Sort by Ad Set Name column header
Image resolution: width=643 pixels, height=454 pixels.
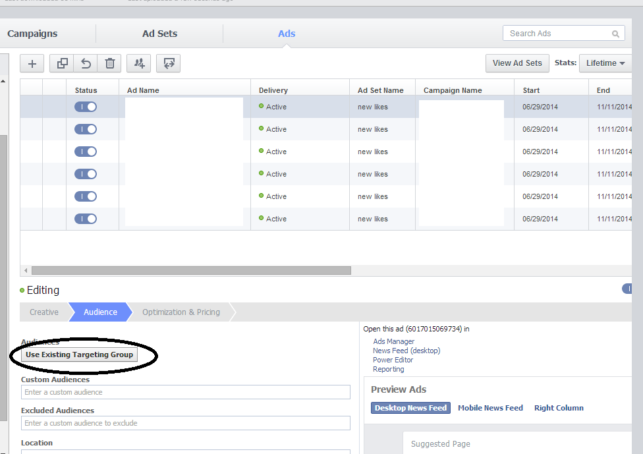click(x=381, y=90)
